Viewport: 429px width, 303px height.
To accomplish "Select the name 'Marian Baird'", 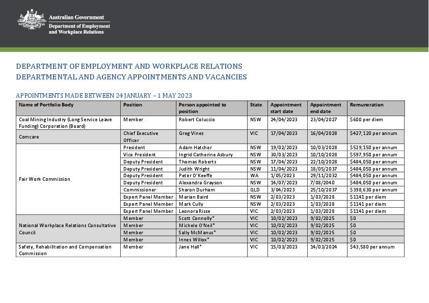I will tap(194, 197).
